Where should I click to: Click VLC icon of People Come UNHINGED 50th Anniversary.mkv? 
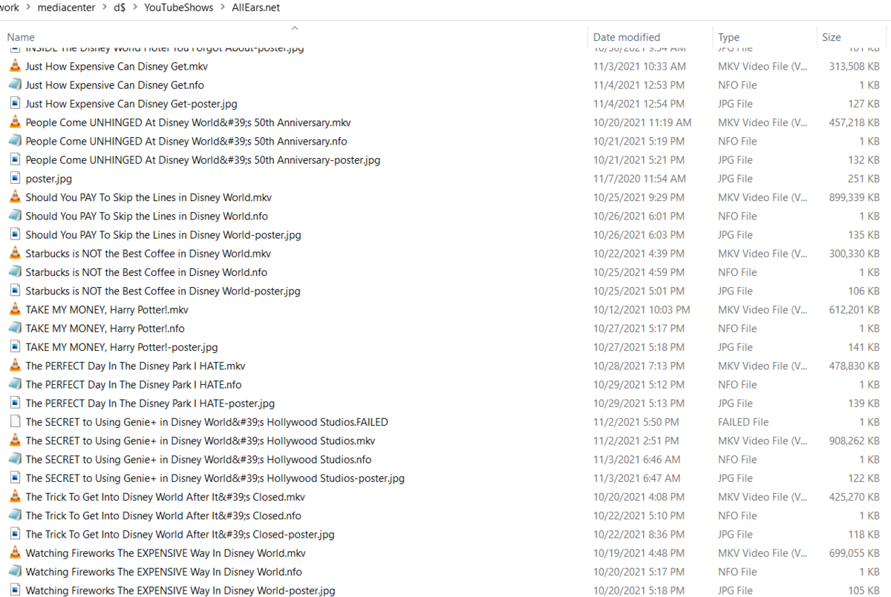point(15,122)
